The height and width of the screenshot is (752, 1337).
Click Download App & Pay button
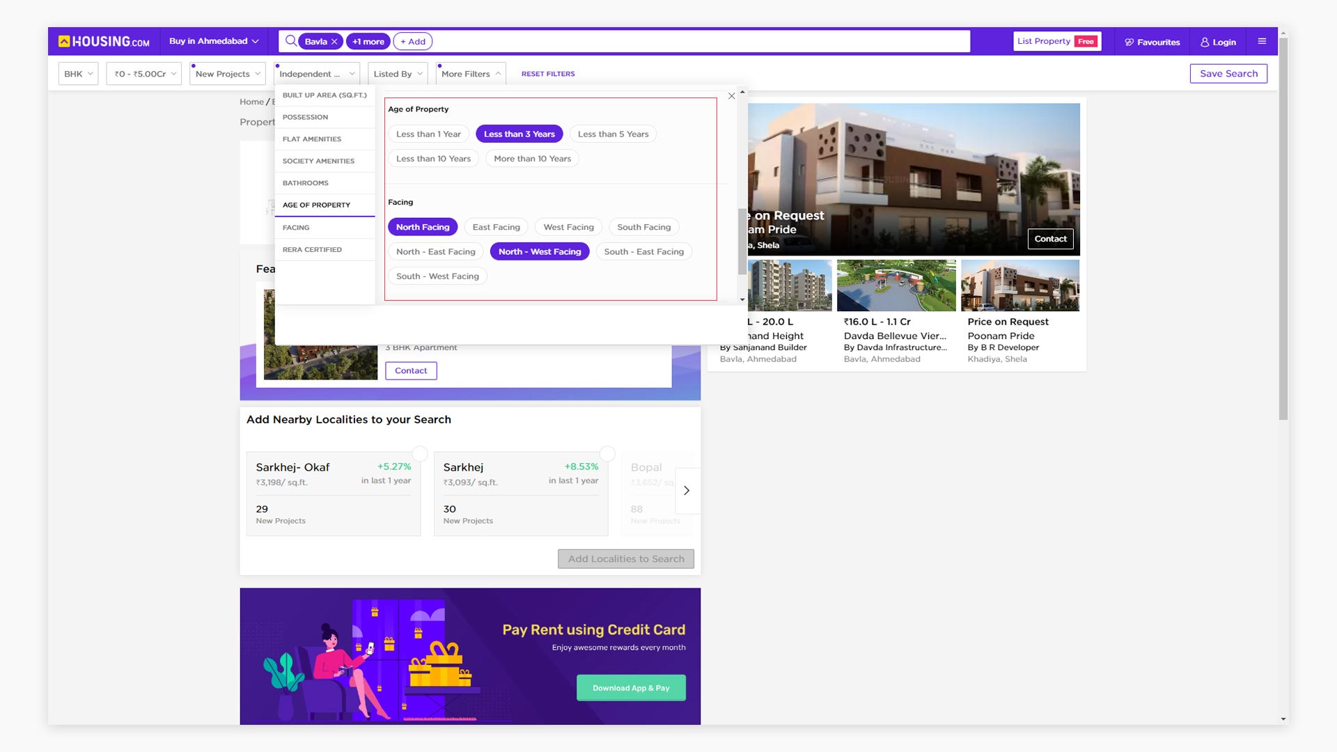(631, 688)
